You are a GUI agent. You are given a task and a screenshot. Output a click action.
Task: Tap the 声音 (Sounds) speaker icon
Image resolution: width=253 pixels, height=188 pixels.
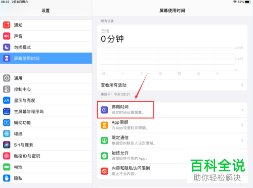tap(7, 36)
